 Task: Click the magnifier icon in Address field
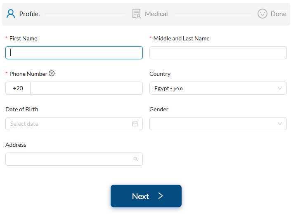click(x=136, y=159)
